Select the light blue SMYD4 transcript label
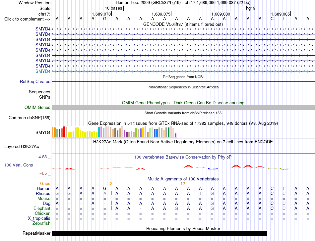 click(x=43, y=72)
